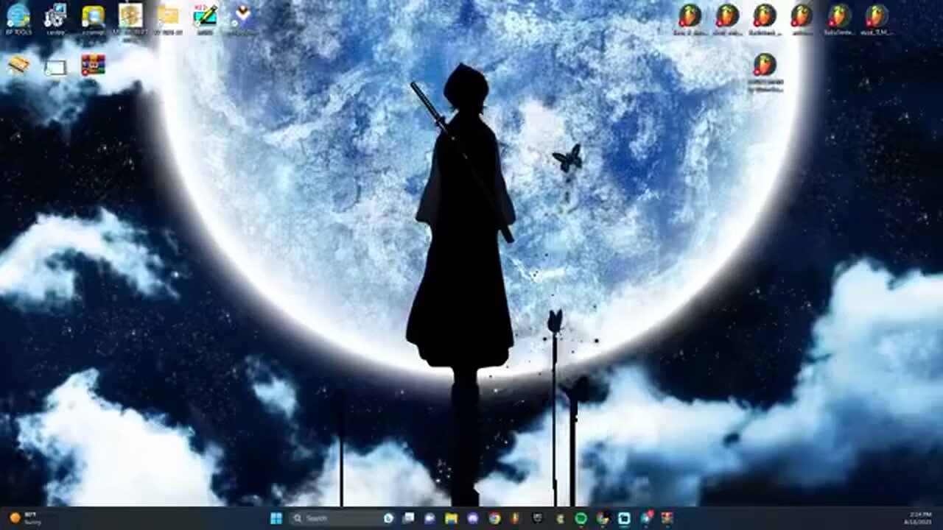943x530 pixels.
Task: Open the Bing icon inside the search box
Action: (x=388, y=518)
